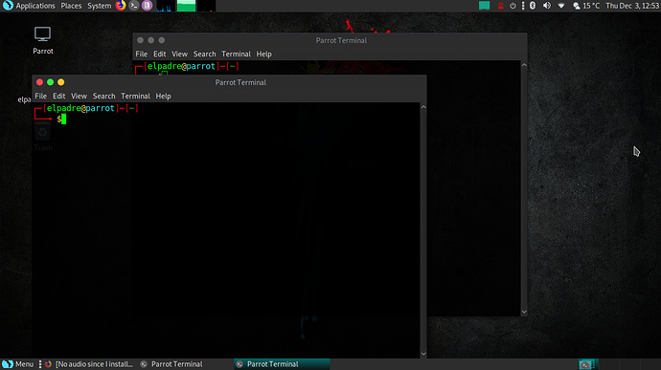
Task: Click the power button tray icon
Action: (513, 6)
